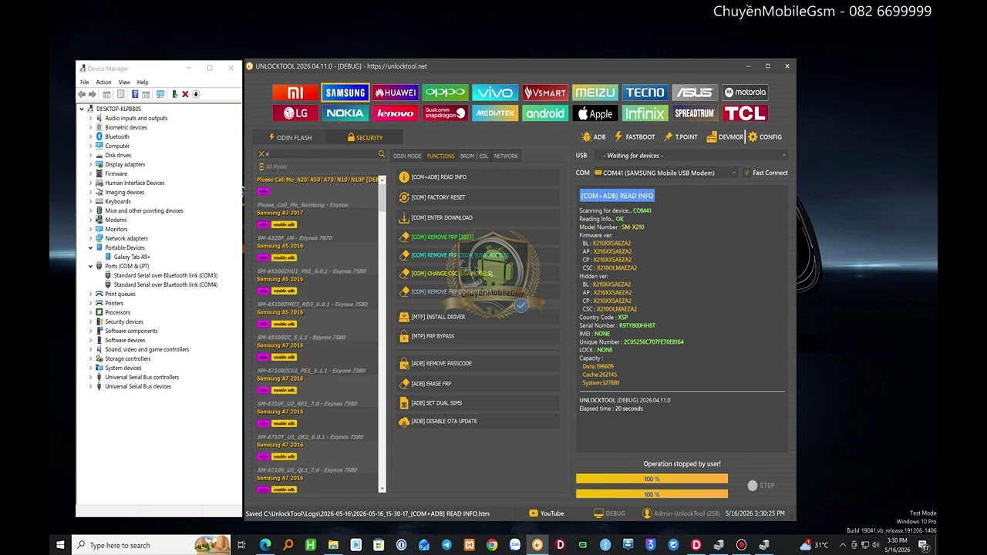This screenshot has width=987, height=555.
Task: Choose the Android brand logo
Action: (x=545, y=113)
